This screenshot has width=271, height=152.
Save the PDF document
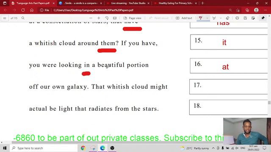point(245,18)
